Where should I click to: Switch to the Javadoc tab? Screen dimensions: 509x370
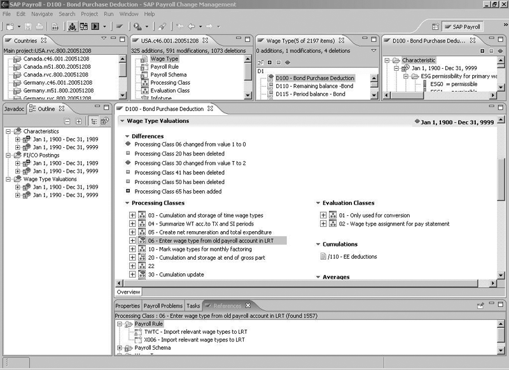pos(14,109)
